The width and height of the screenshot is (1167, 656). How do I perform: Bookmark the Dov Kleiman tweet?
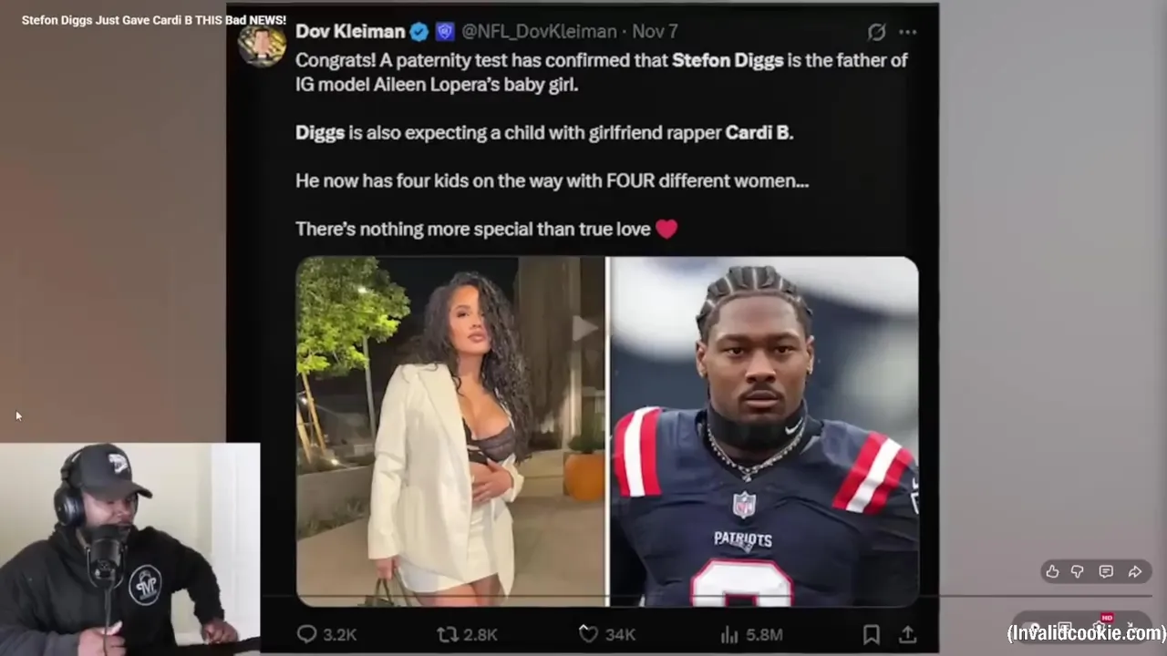(x=872, y=634)
